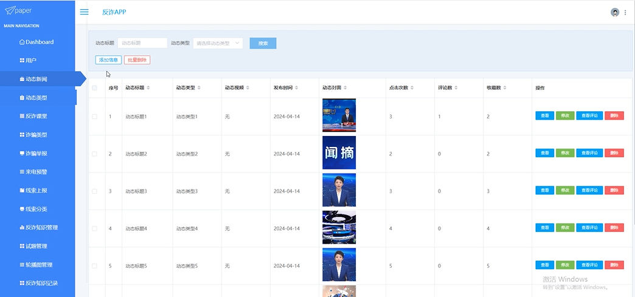Sort table by 动态视频 column arrows
635x297 pixels.
(x=248, y=88)
